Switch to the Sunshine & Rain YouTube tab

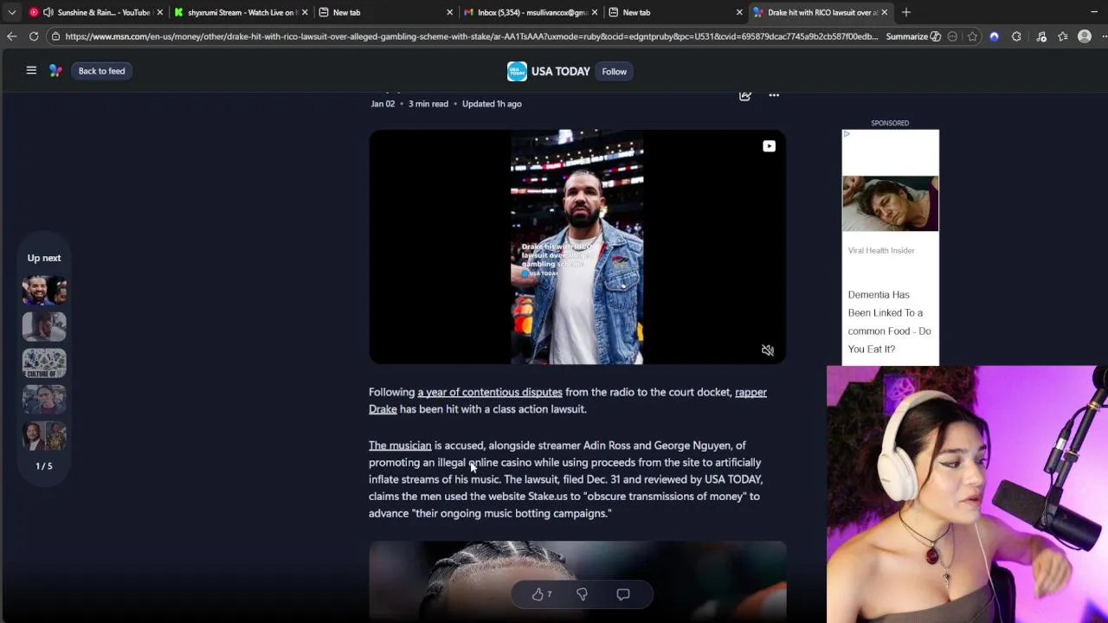click(96, 12)
